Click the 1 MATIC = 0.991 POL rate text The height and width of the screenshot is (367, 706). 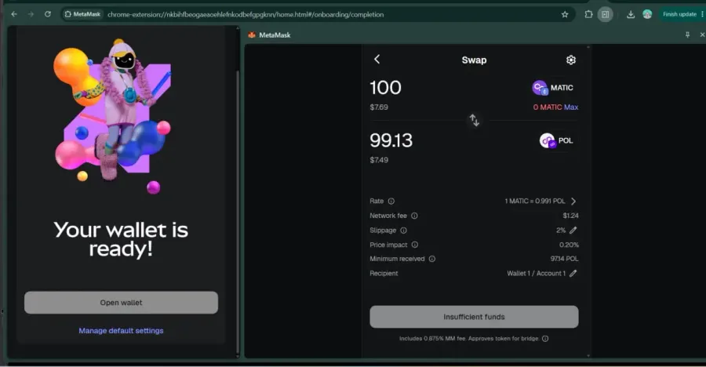(535, 202)
